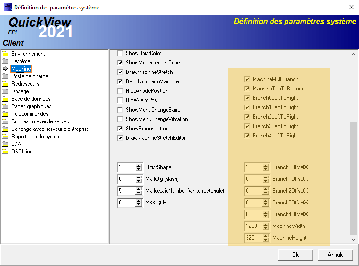Uncheck MachineTopToBottom
The width and height of the screenshot is (359, 266).
247,89
